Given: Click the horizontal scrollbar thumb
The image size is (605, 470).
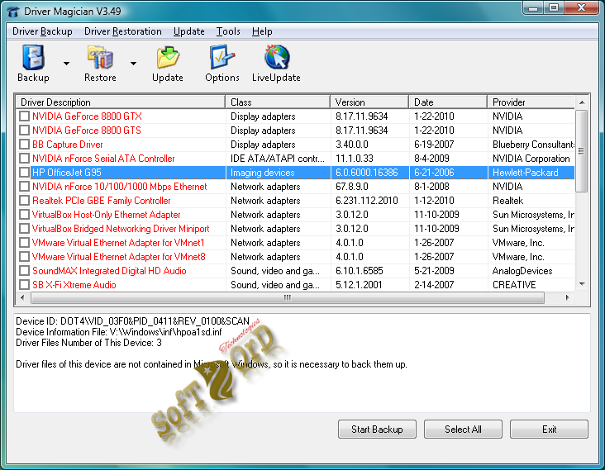Looking at the screenshot, I should 288,297.
